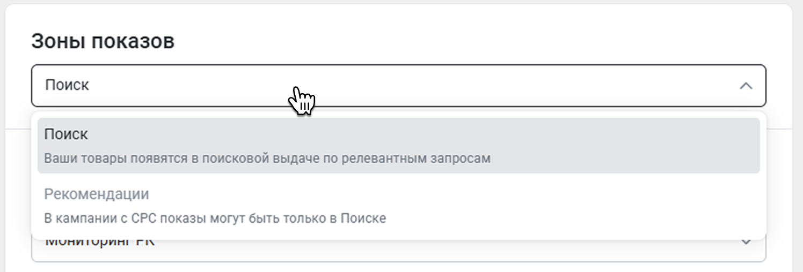803x272 pixels.
Task: Click the Поиск title inside the highlighted option
Action: tap(66, 134)
